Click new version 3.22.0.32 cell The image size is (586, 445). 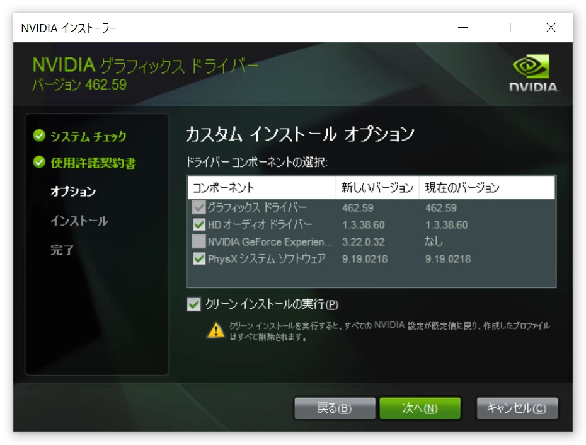coord(364,242)
